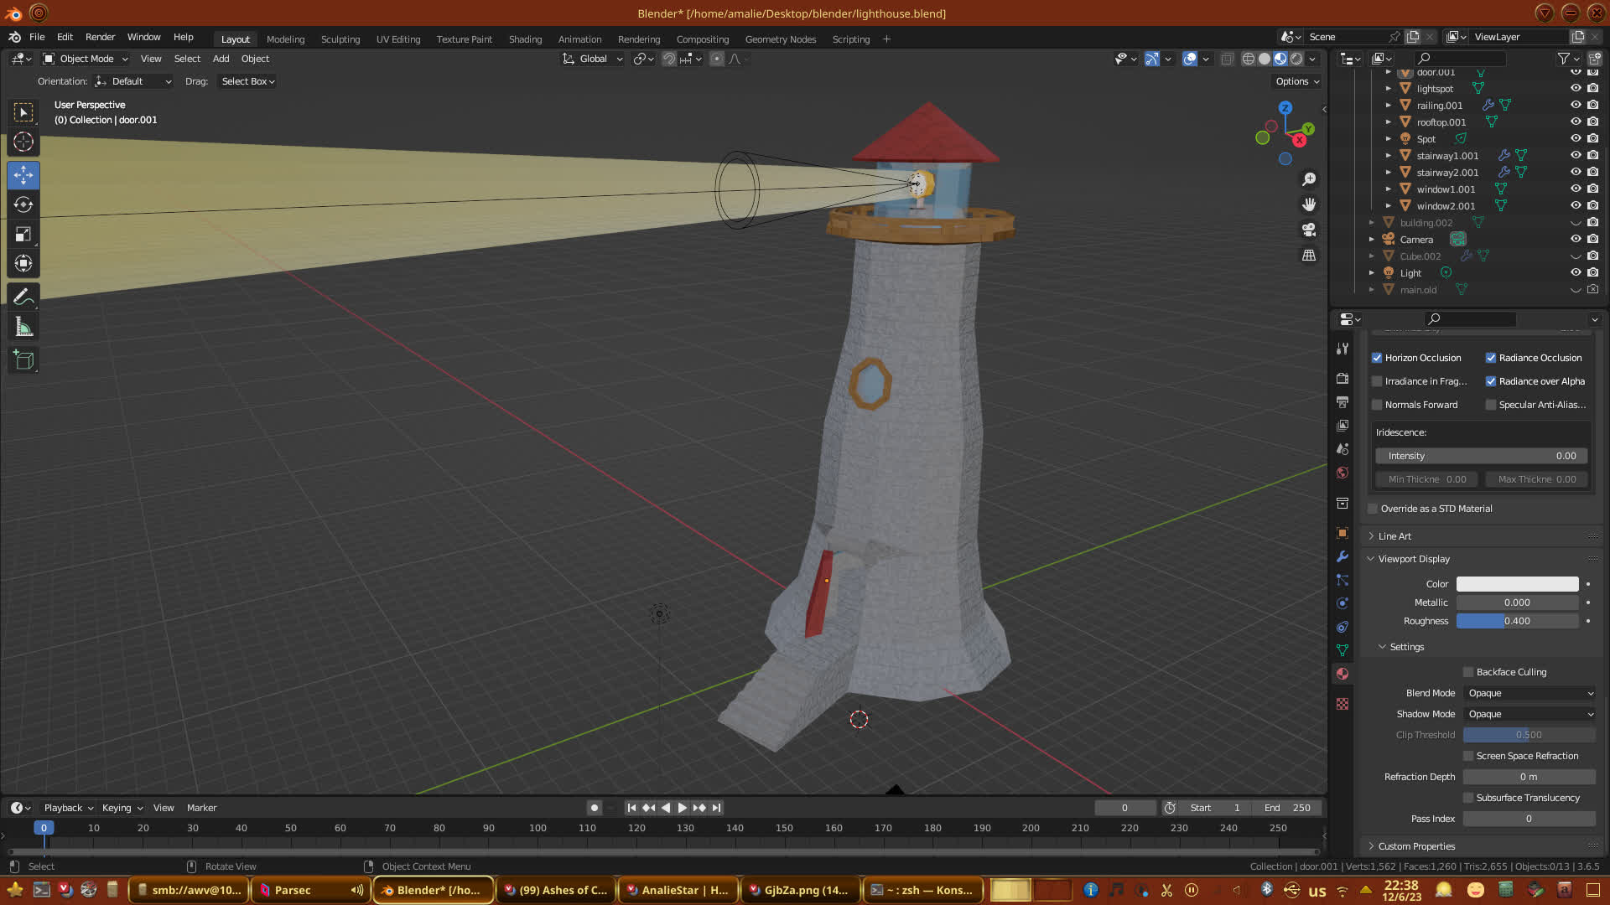
Task: Activate the Annotate pencil tool
Action: [23, 297]
